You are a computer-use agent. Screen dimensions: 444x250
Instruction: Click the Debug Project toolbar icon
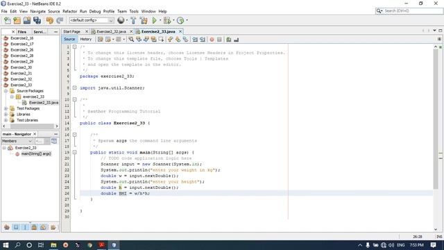[167, 20]
